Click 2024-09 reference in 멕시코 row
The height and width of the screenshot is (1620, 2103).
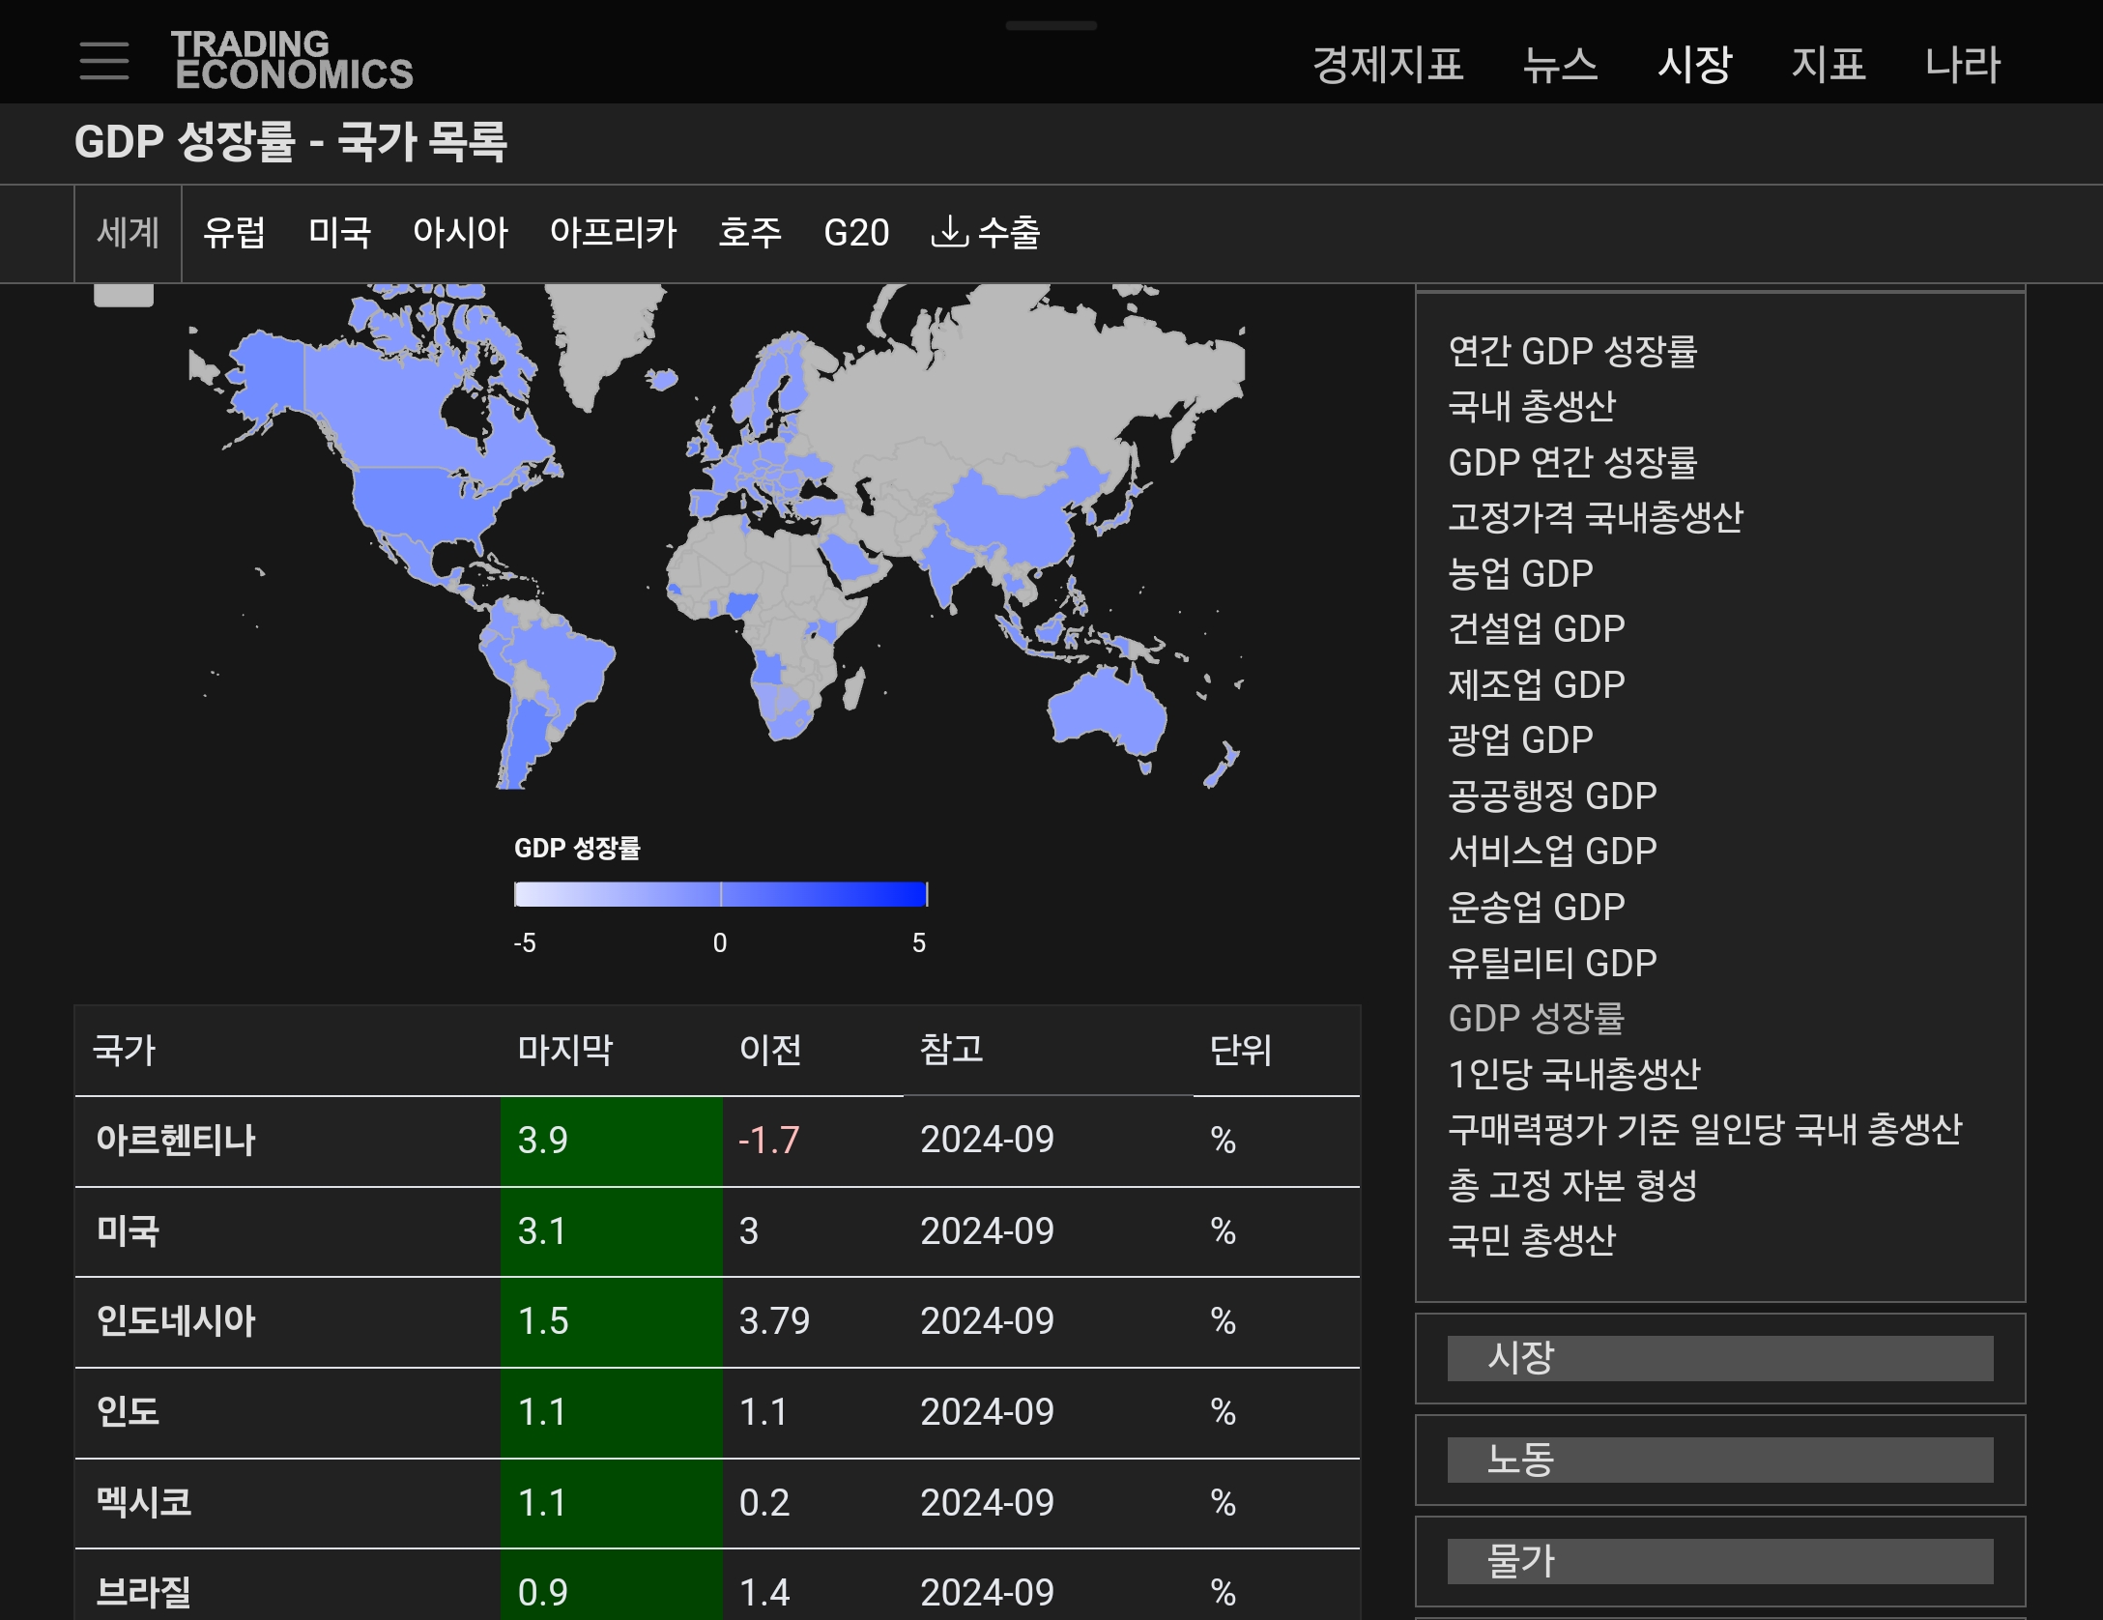pyautogui.click(x=987, y=1503)
